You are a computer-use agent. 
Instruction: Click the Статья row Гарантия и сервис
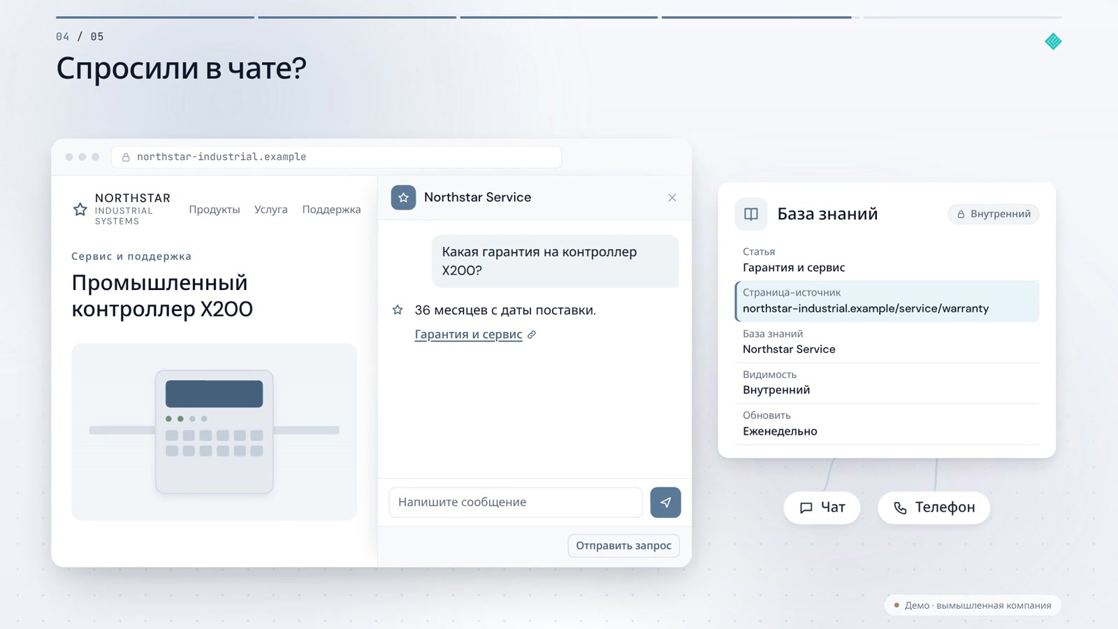coord(887,260)
